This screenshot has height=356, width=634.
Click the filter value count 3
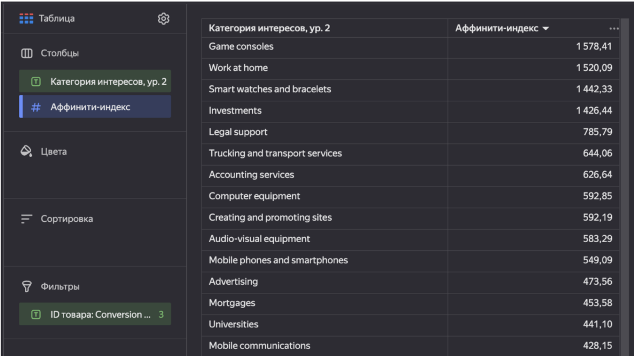(x=161, y=314)
